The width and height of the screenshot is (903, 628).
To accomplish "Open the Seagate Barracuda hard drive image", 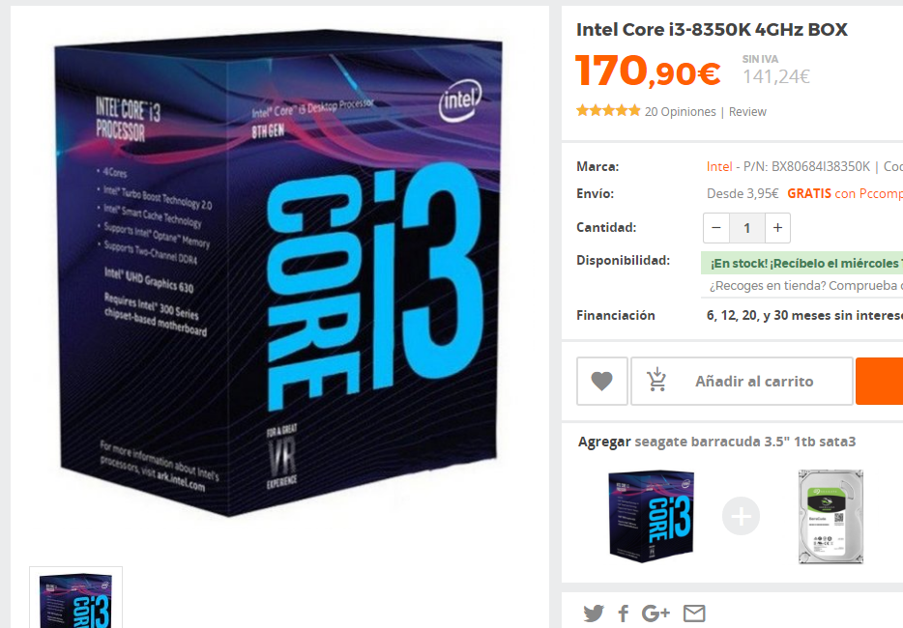I will pos(830,516).
